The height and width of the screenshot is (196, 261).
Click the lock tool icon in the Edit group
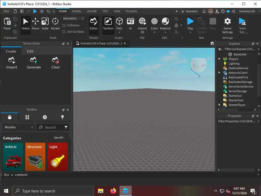click(176, 25)
